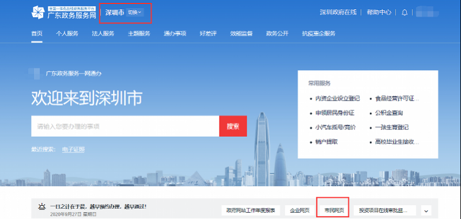Click the sunrise icon beside the daily message
Image resolution: width=461 pixels, height=219 pixels.
[42, 208]
